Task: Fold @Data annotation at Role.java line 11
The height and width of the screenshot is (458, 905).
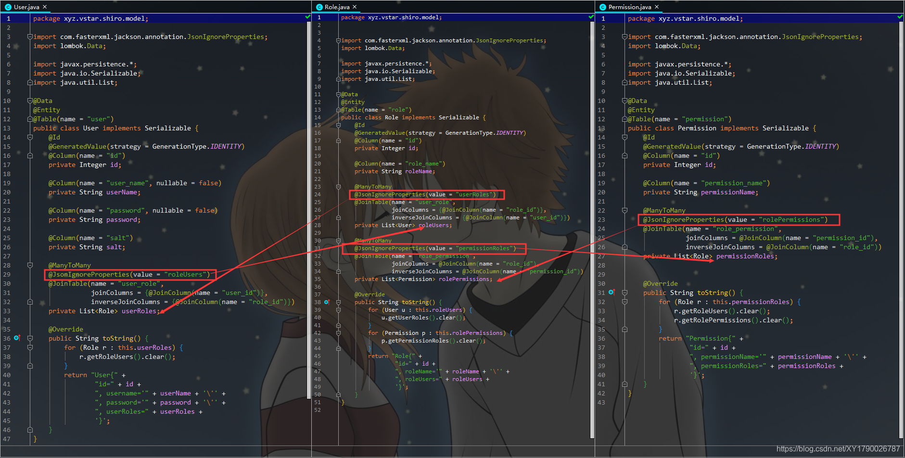Action: (x=338, y=94)
